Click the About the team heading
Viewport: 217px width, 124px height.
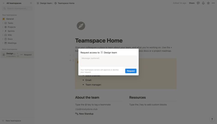click(x=87, y=98)
